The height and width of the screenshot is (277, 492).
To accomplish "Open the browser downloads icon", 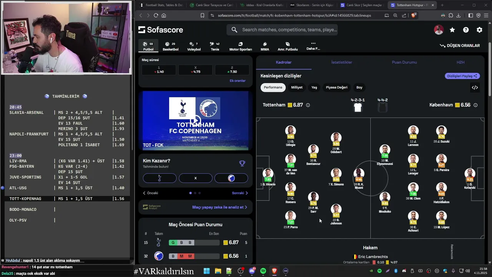I will (x=459, y=15).
